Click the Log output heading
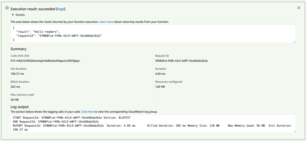 pyautogui.click(x=19, y=107)
